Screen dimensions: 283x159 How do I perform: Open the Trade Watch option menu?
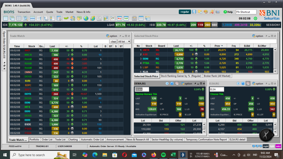point(112,36)
